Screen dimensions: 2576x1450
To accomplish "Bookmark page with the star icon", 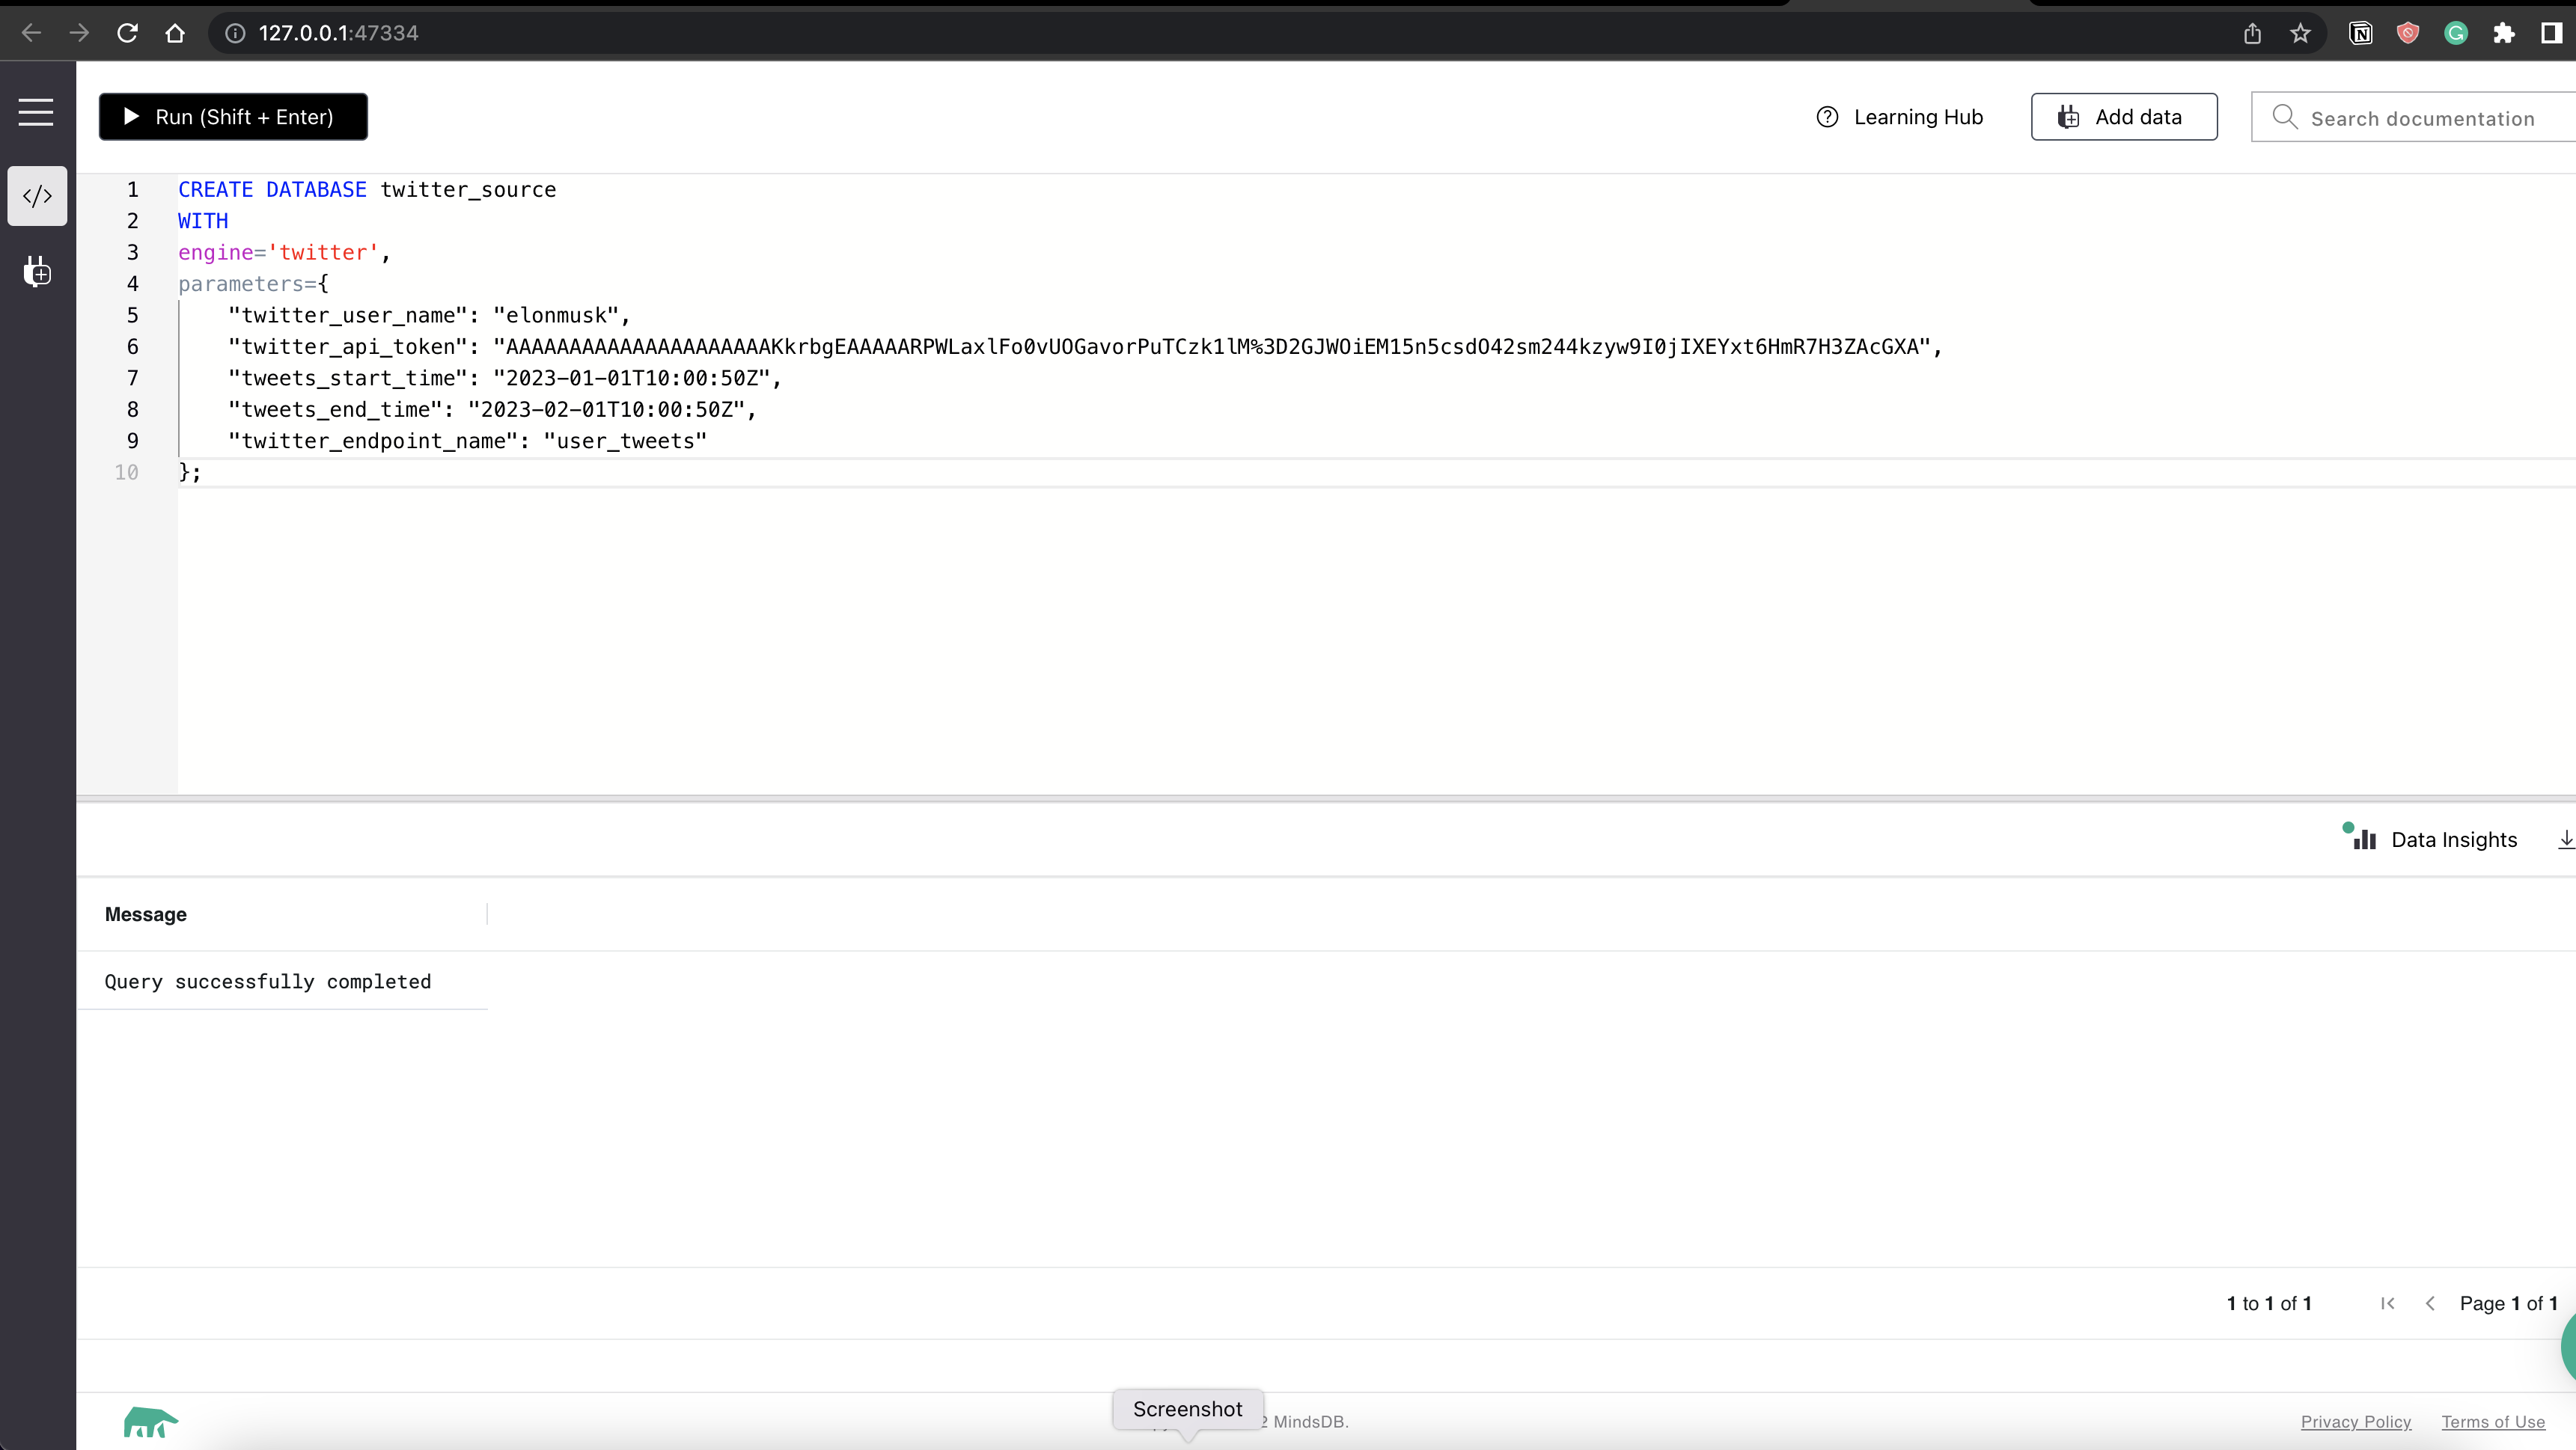I will pos(2300,33).
